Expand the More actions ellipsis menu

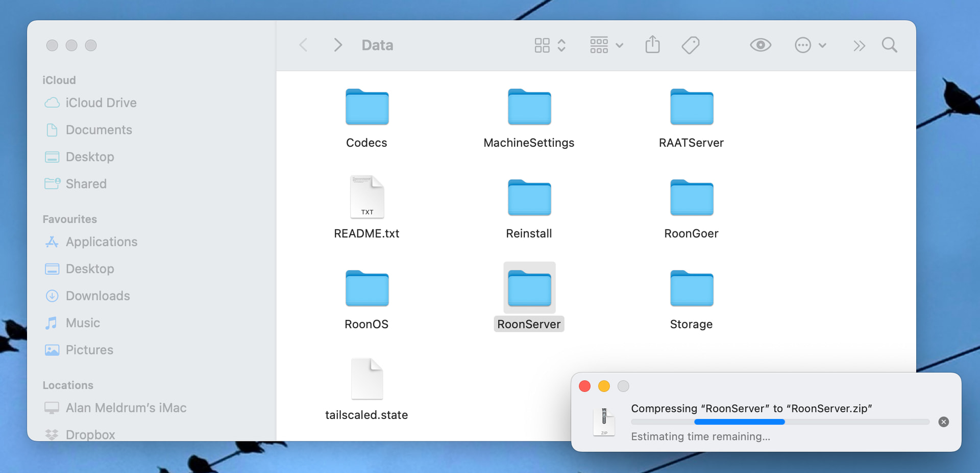pos(810,45)
